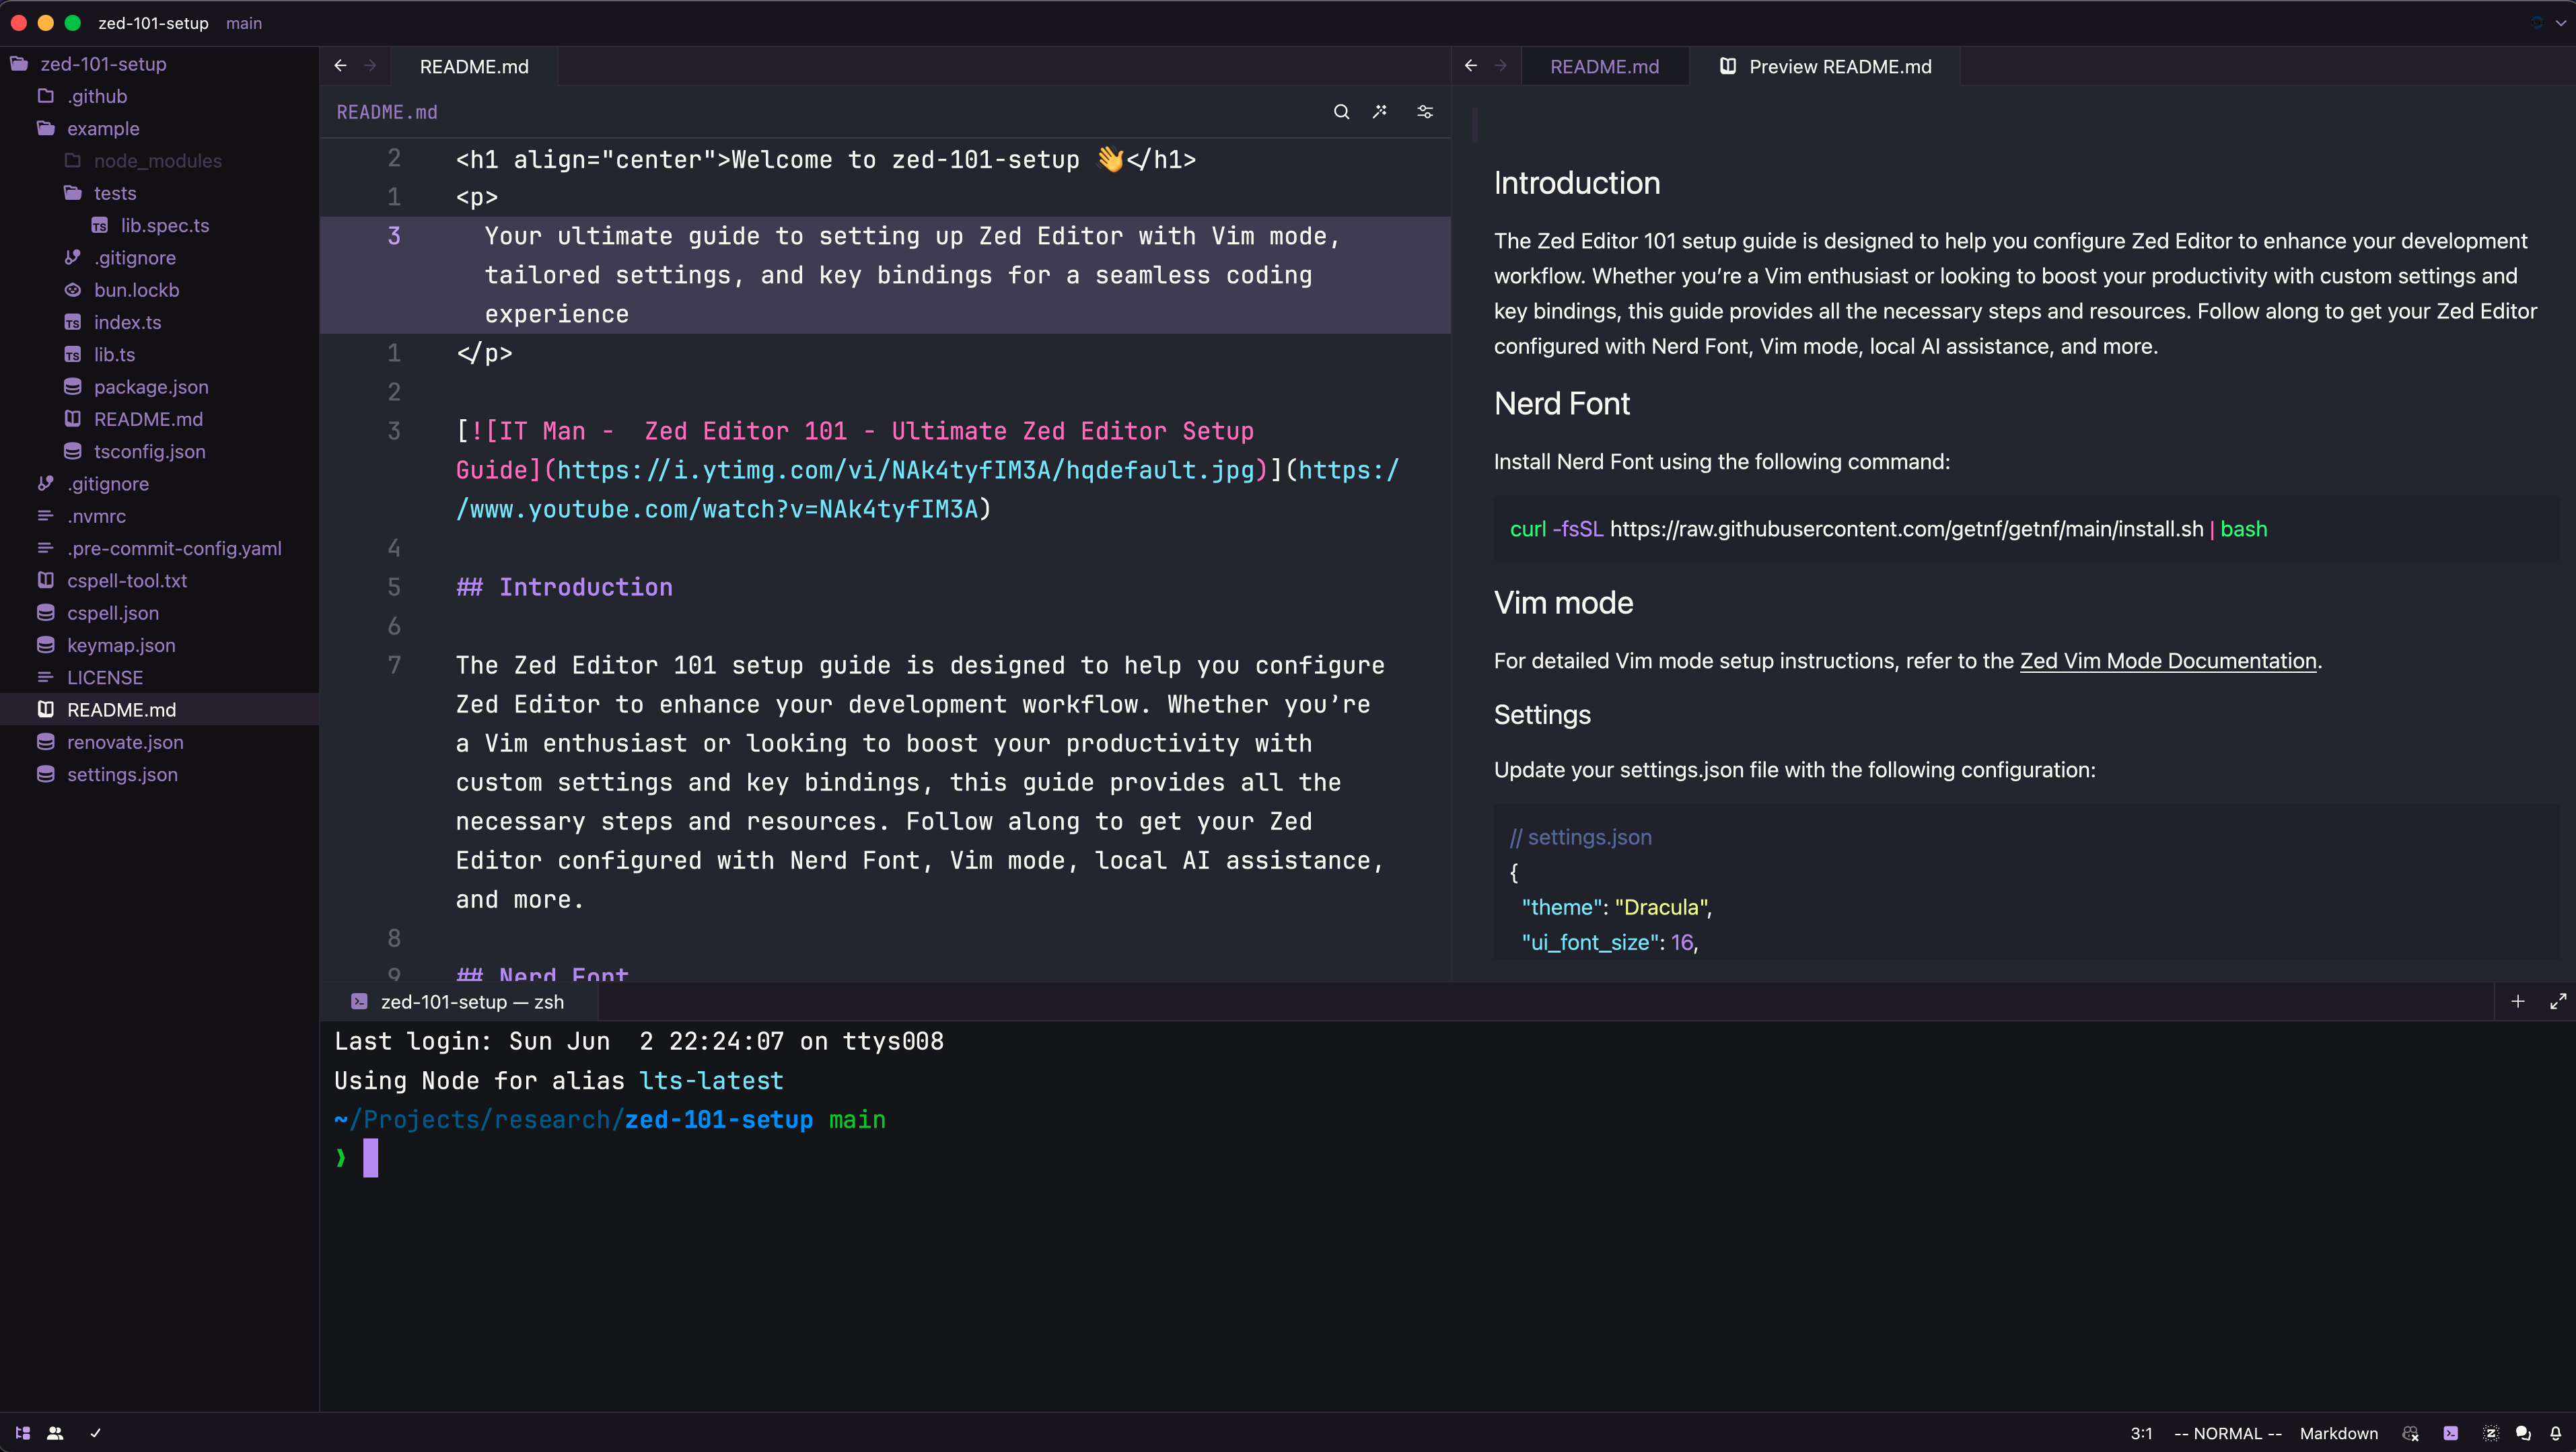Image resolution: width=2576 pixels, height=1452 pixels.
Task: Click the curl command code block in preview
Action: (x=2026, y=529)
